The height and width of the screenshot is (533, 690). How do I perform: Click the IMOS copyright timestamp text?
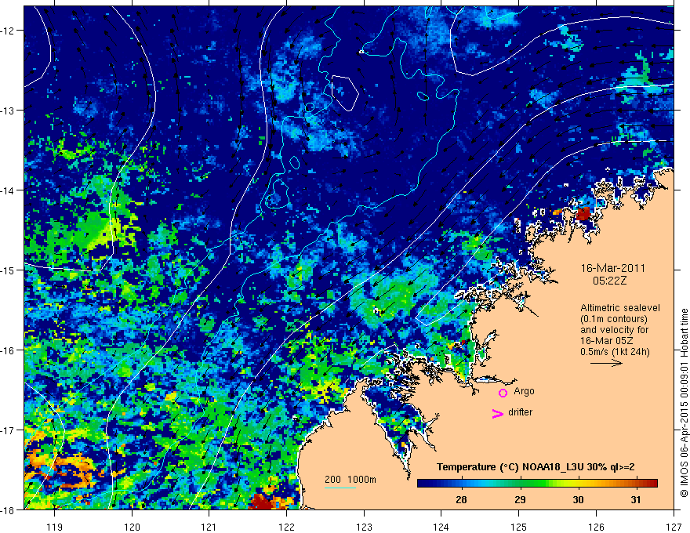click(684, 403)
